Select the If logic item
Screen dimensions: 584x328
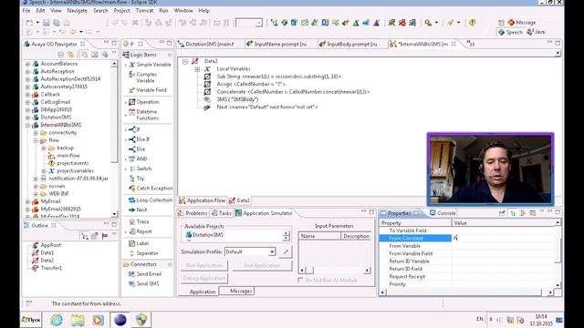(134, 129)
